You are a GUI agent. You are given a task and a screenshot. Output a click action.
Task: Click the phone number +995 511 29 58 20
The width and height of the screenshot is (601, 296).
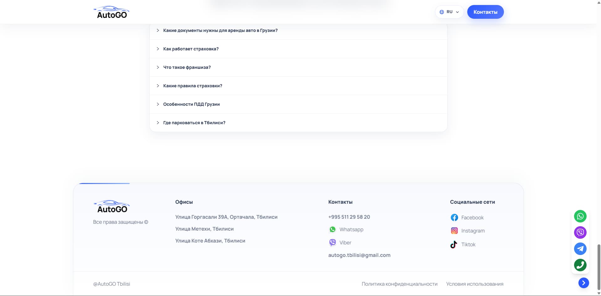[349, 217]
